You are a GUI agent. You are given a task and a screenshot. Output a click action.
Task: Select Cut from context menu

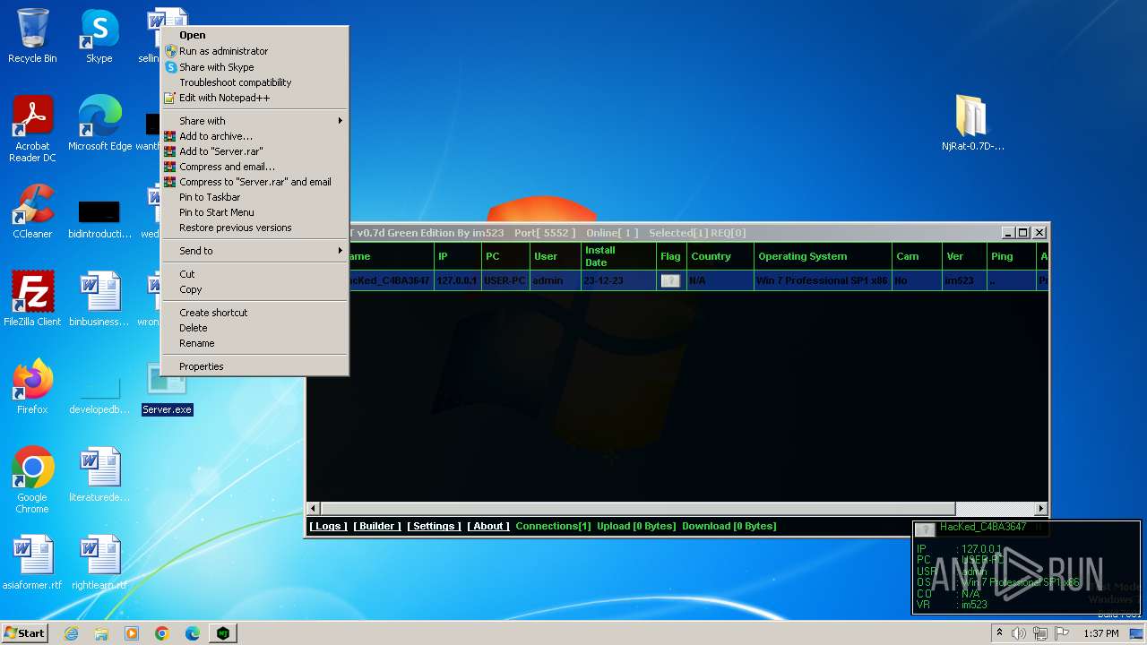pyautogui.click(x=254, y=274)
